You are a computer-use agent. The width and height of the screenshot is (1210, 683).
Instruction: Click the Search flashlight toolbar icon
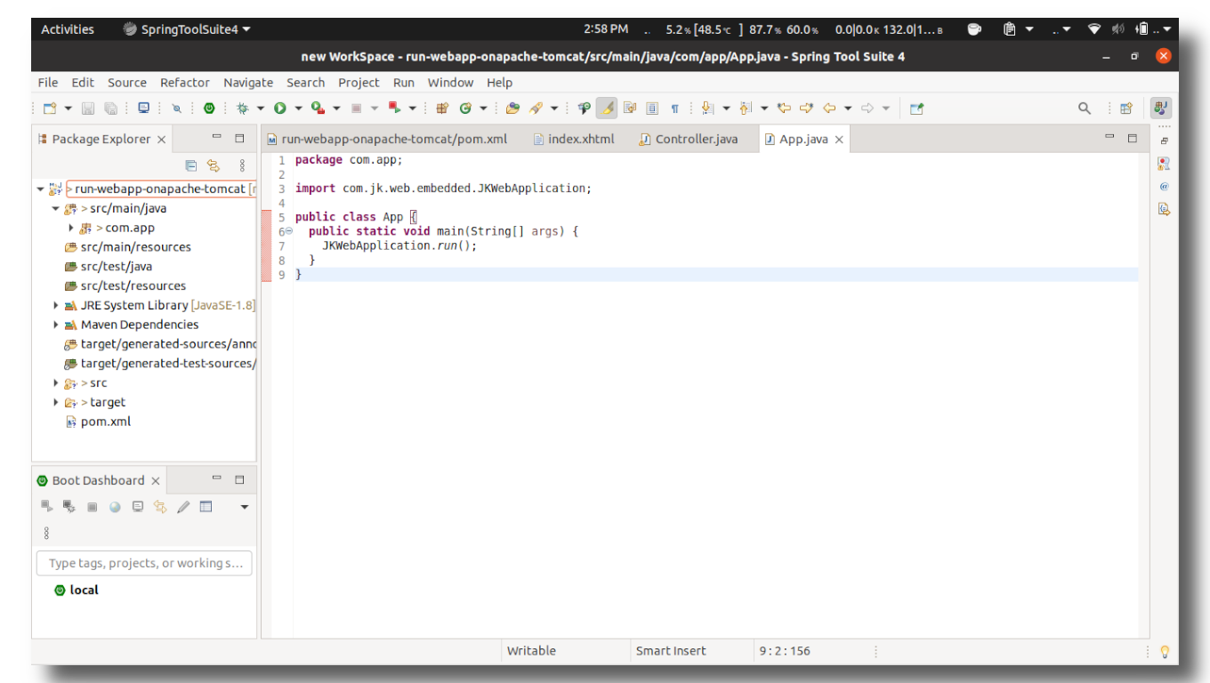pyautogui.click(x=536, y=108)
